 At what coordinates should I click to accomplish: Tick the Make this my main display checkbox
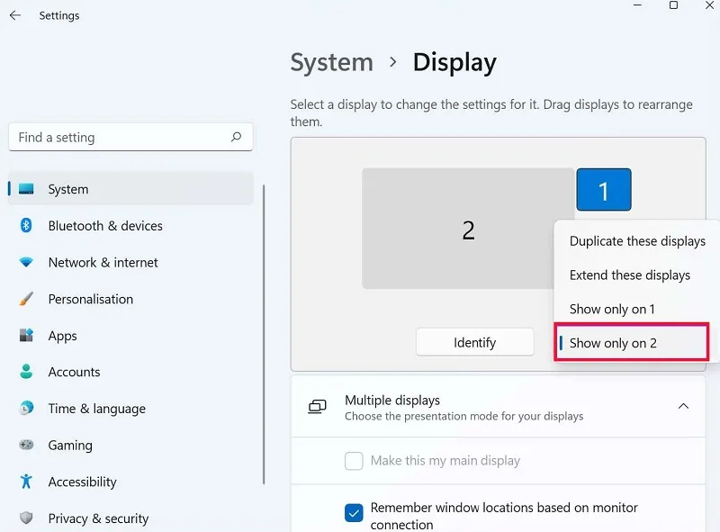(x=354, y=460)
